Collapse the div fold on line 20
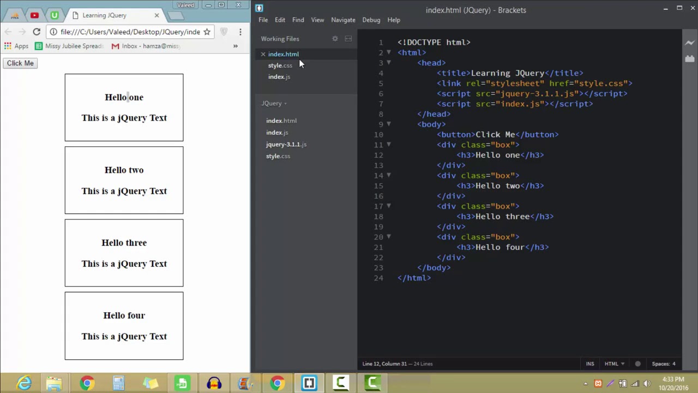The width and height of the screenshot is (698, 393). [x=389, y=237]
